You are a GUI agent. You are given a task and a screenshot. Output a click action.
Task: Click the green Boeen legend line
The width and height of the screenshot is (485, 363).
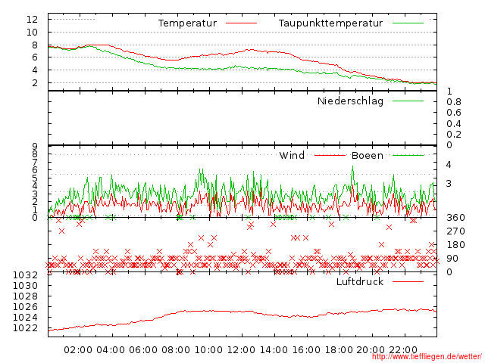pyautogui.click(x=408, y=155)
